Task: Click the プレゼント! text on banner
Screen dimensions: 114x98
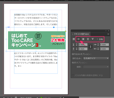Action: pos(58,44)
